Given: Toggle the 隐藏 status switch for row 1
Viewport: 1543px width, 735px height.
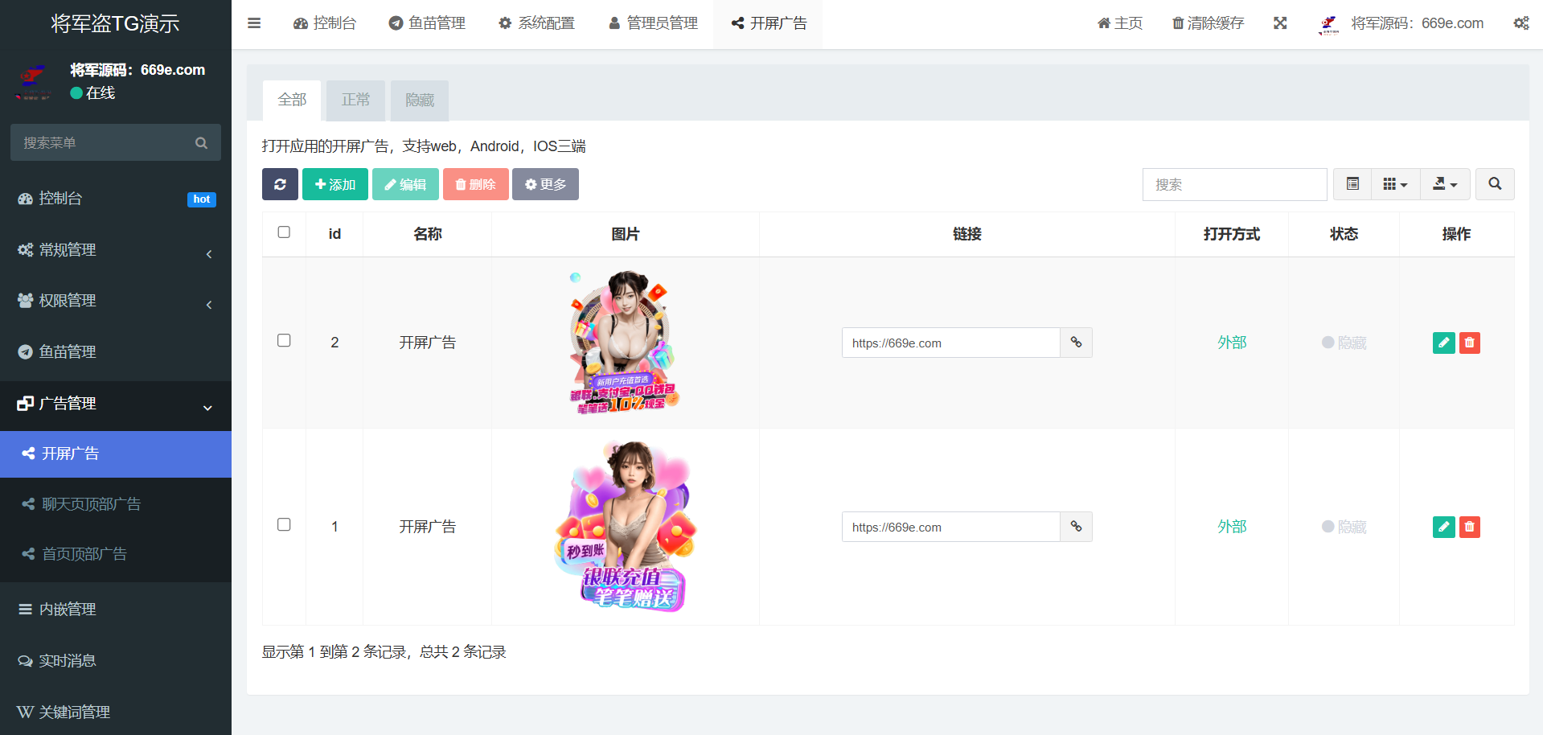Looking at the screenshot, I should pyautogui.click(x=1344, y=527).
